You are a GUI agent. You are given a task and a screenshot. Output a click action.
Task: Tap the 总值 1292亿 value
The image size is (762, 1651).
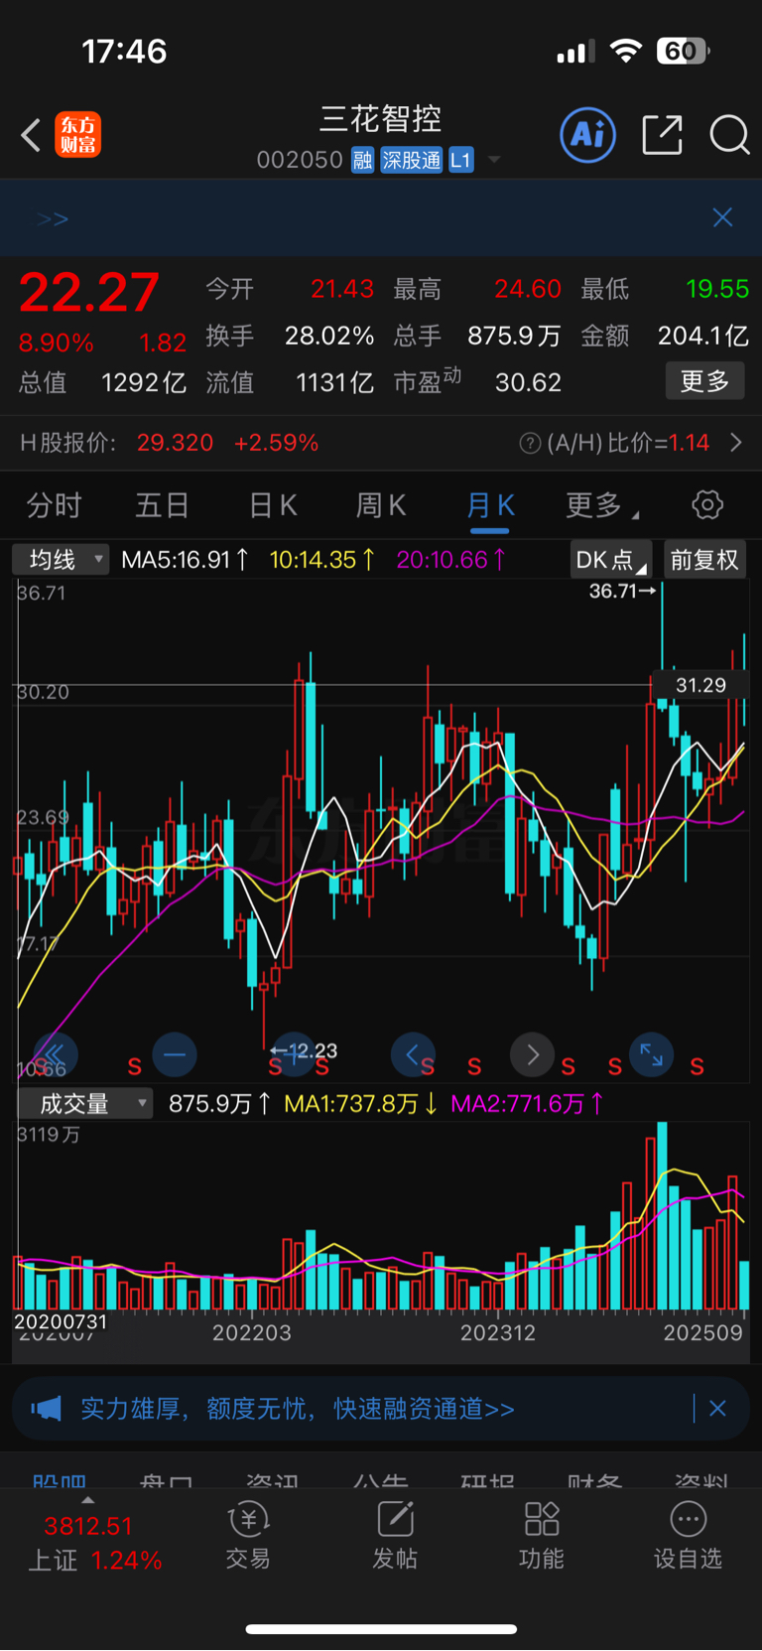pos(144,382)
